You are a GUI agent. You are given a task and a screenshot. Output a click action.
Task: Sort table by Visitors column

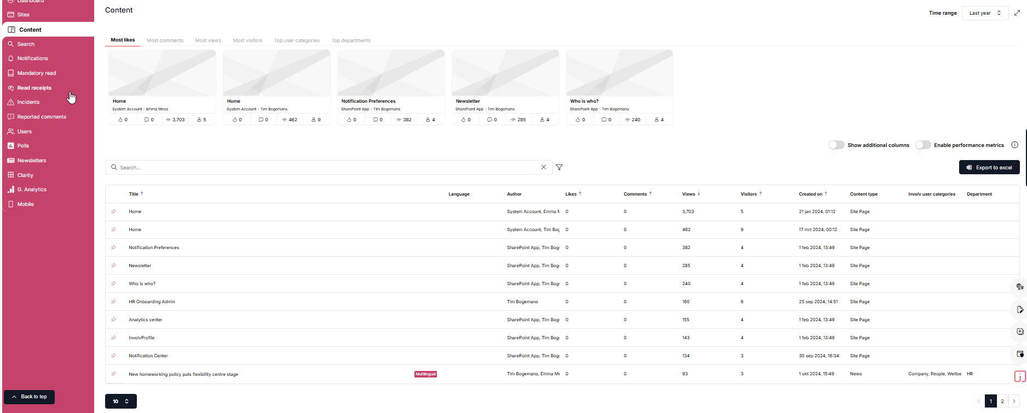pos(751,194)
